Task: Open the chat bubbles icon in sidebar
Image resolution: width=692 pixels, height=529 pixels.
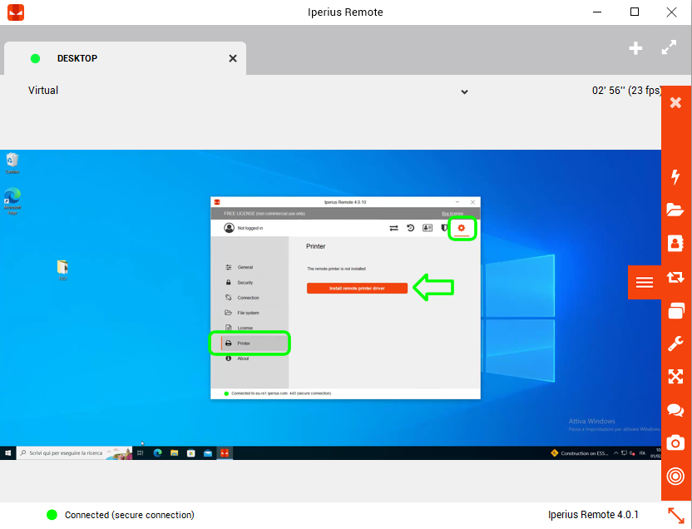Action: (x=675, y=410)
